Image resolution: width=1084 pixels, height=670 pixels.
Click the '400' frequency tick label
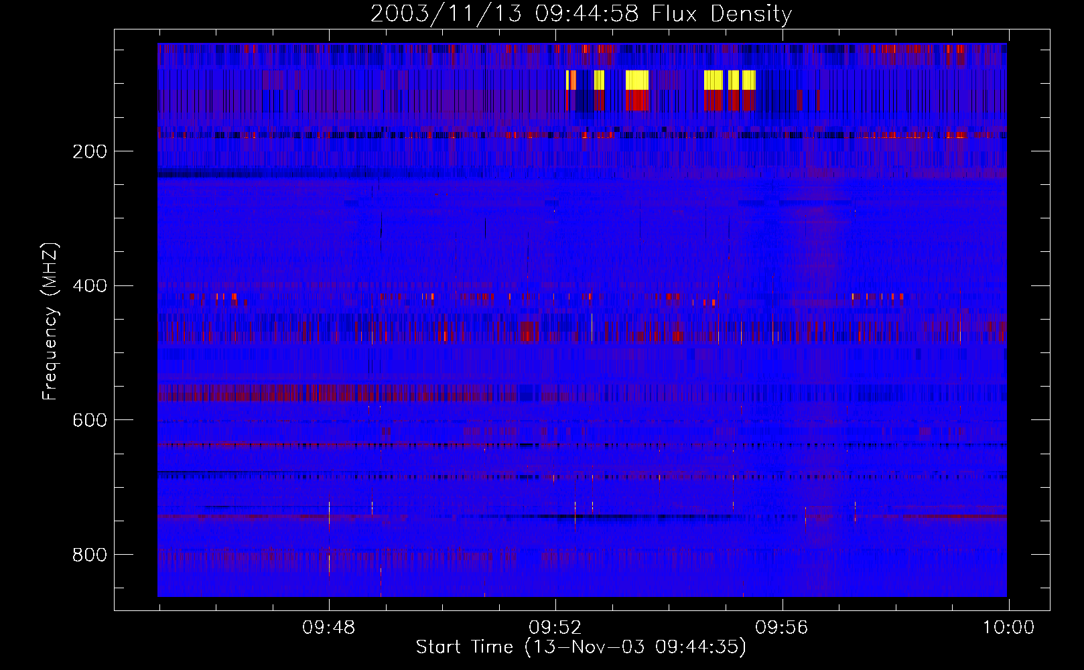coord(90,286)
